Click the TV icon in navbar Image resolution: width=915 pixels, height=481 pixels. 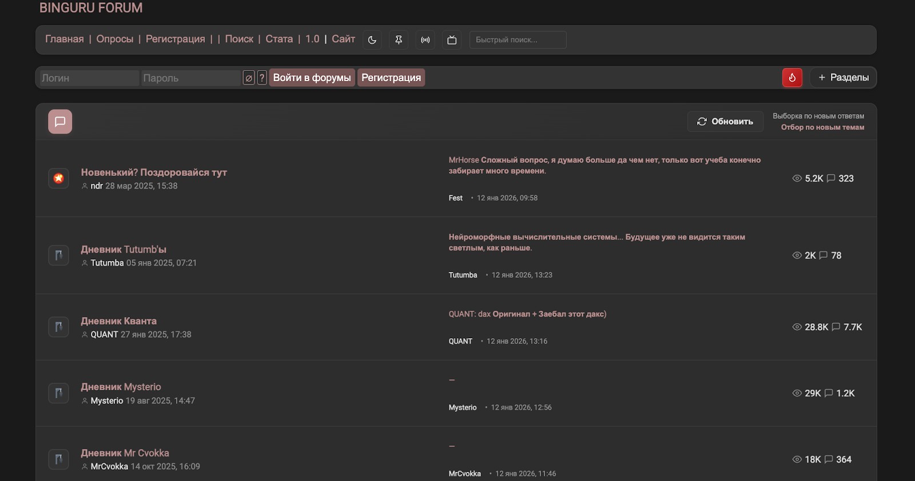452,40
